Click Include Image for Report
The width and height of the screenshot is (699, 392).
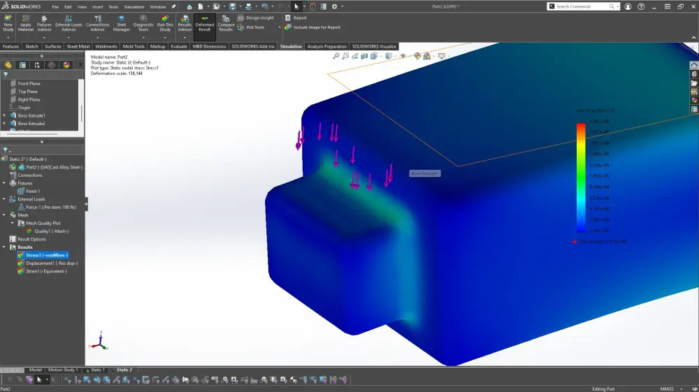point(313,27)
